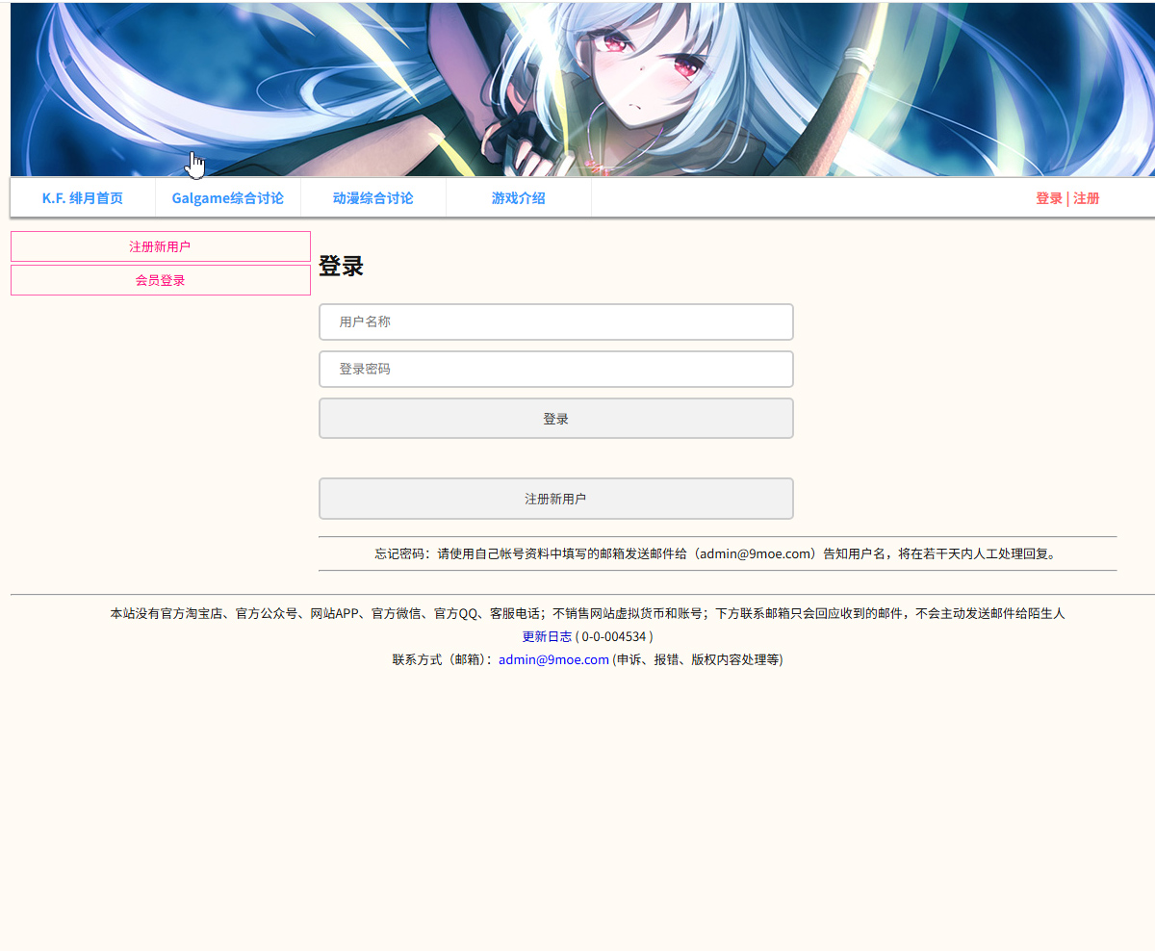1155x951 pixels.
Task: Switch to the K.F. 绯月首页 tab
Action: pyautogui.click(x=82, y=198)
